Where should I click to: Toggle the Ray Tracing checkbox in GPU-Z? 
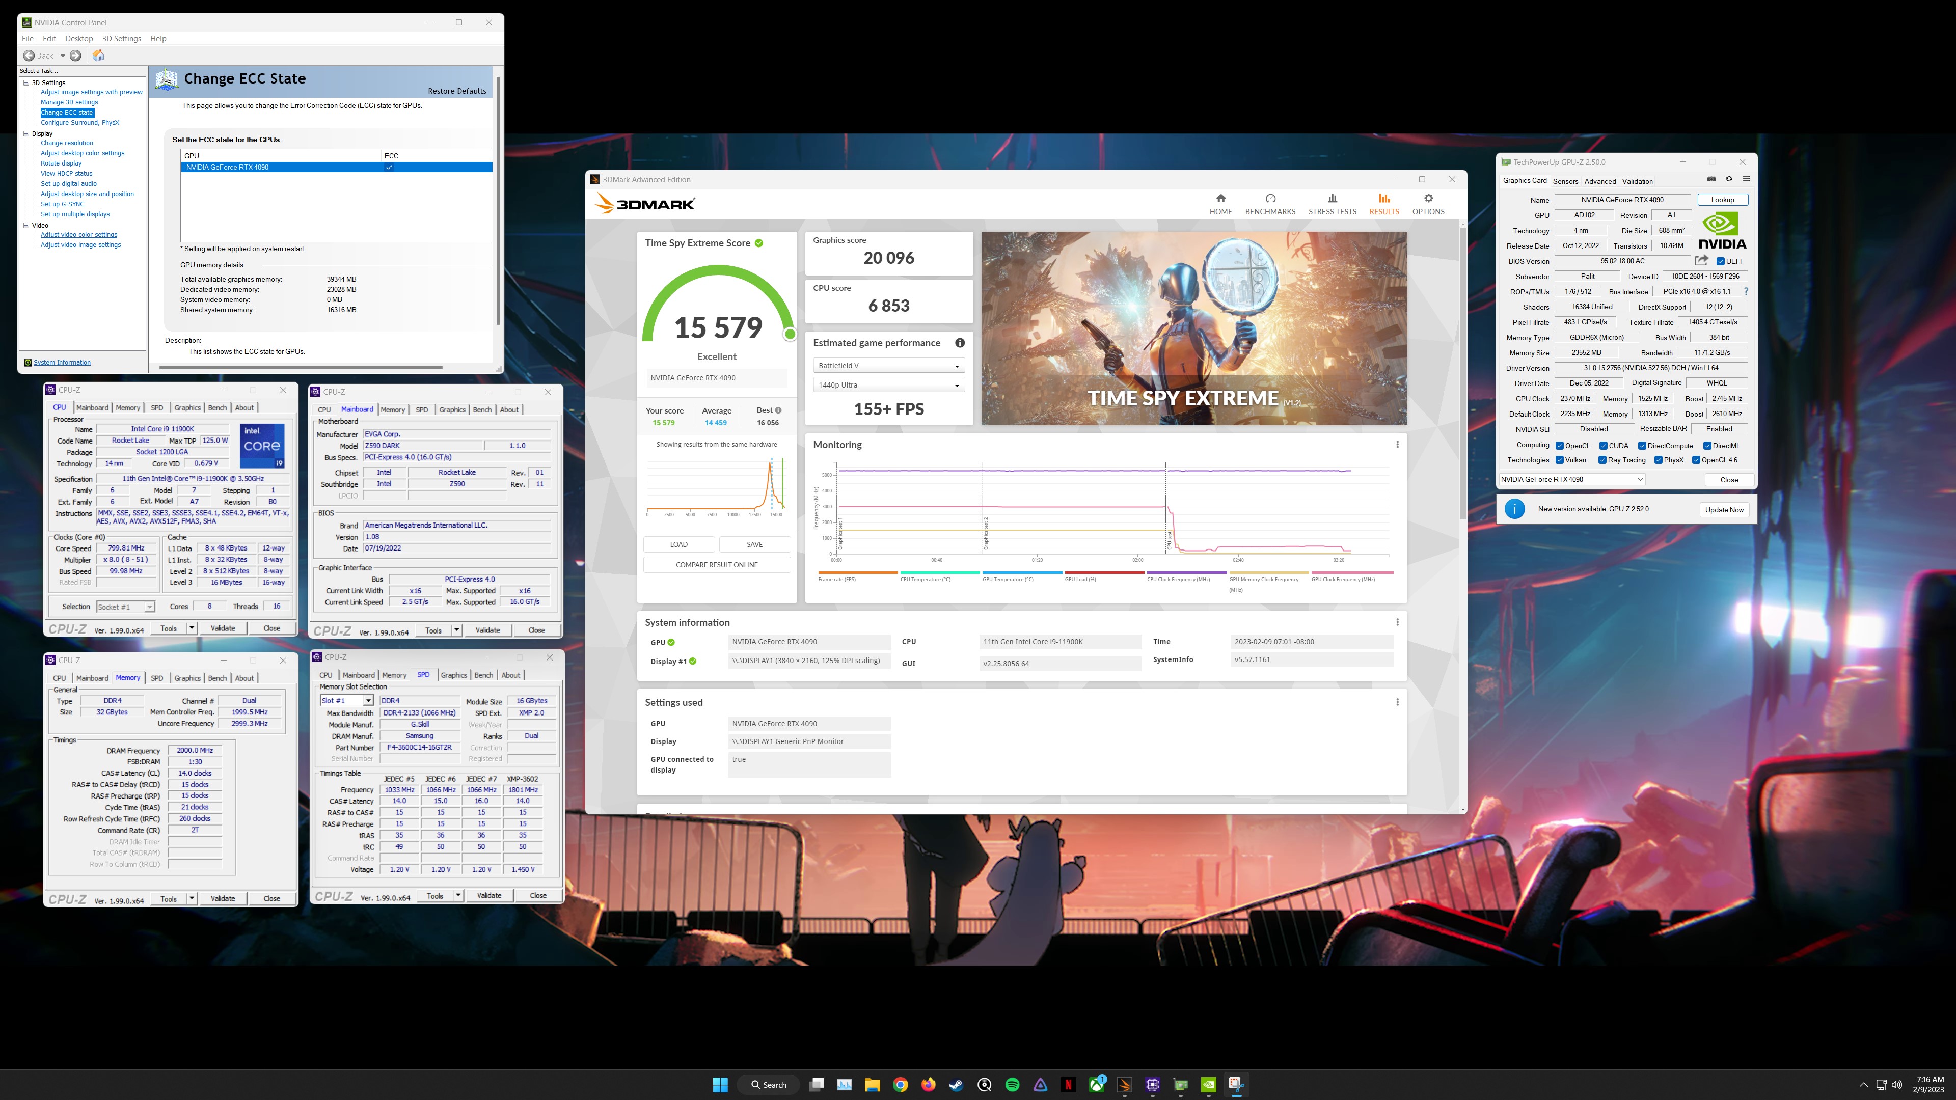(1602, 460)
